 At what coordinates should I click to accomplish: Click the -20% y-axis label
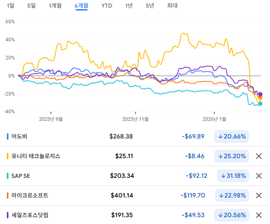[x=9, y=94]
